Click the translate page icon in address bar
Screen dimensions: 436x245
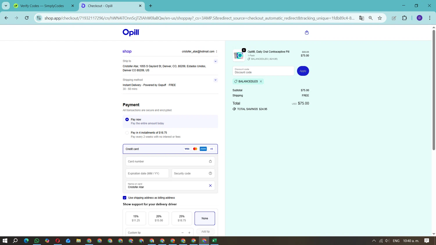362,18
